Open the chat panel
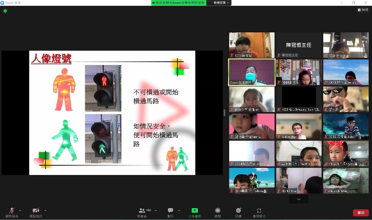The height and width of the screenshot is (220, 372). point(170,211)
